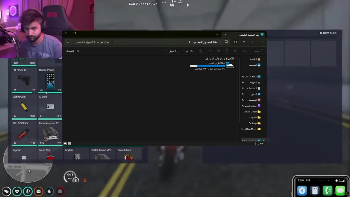Open the Home (الرئيسية) sidebar item

(x=255, y=59)
